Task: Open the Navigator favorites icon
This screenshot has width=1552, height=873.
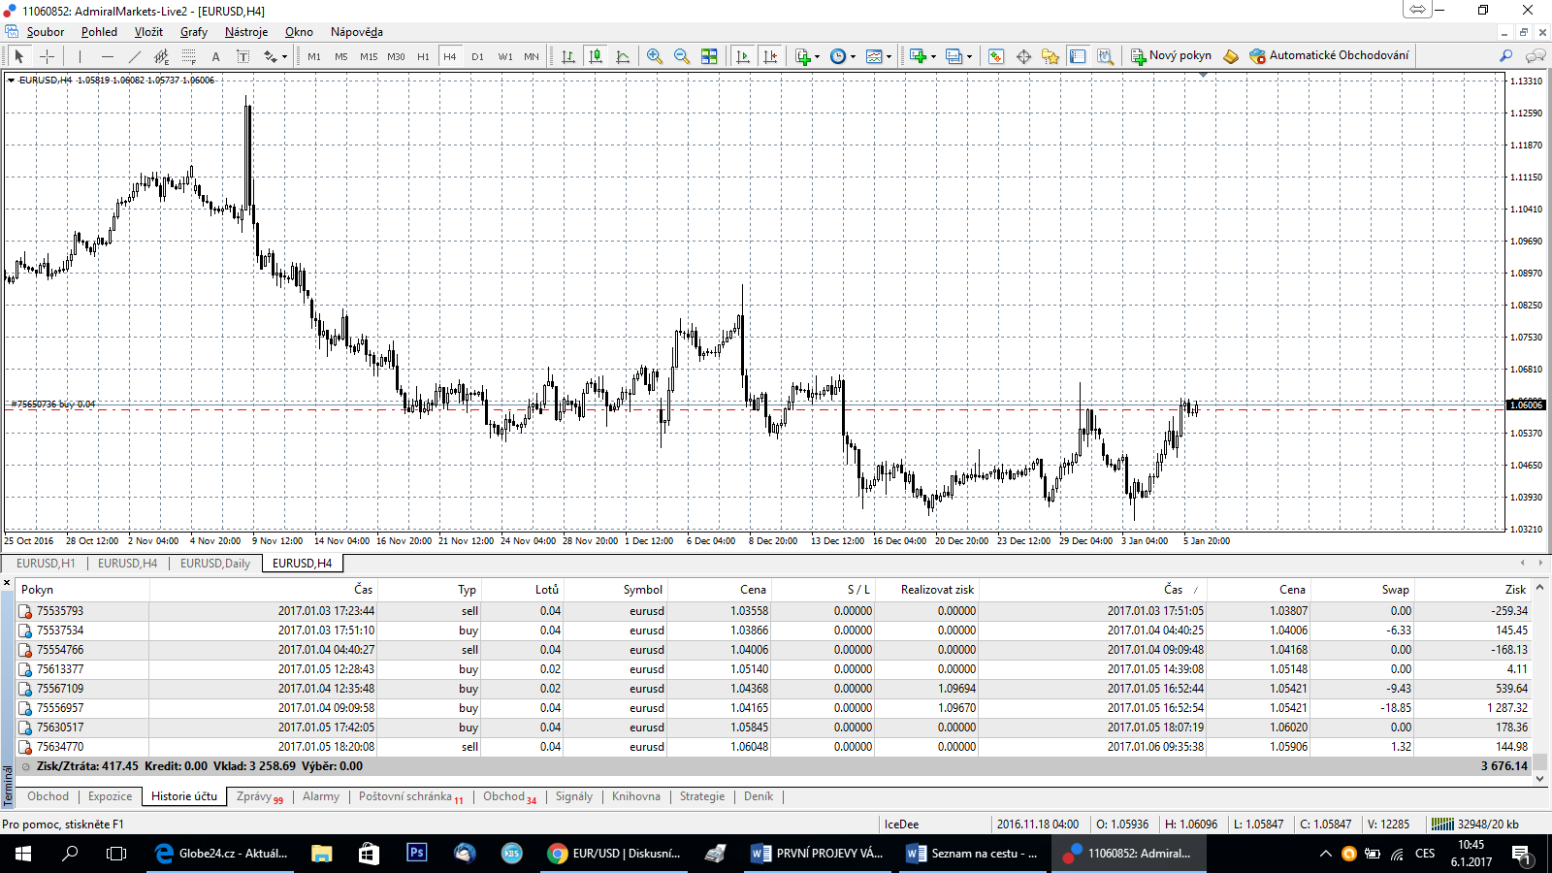Action: [x=1051, y=56]
